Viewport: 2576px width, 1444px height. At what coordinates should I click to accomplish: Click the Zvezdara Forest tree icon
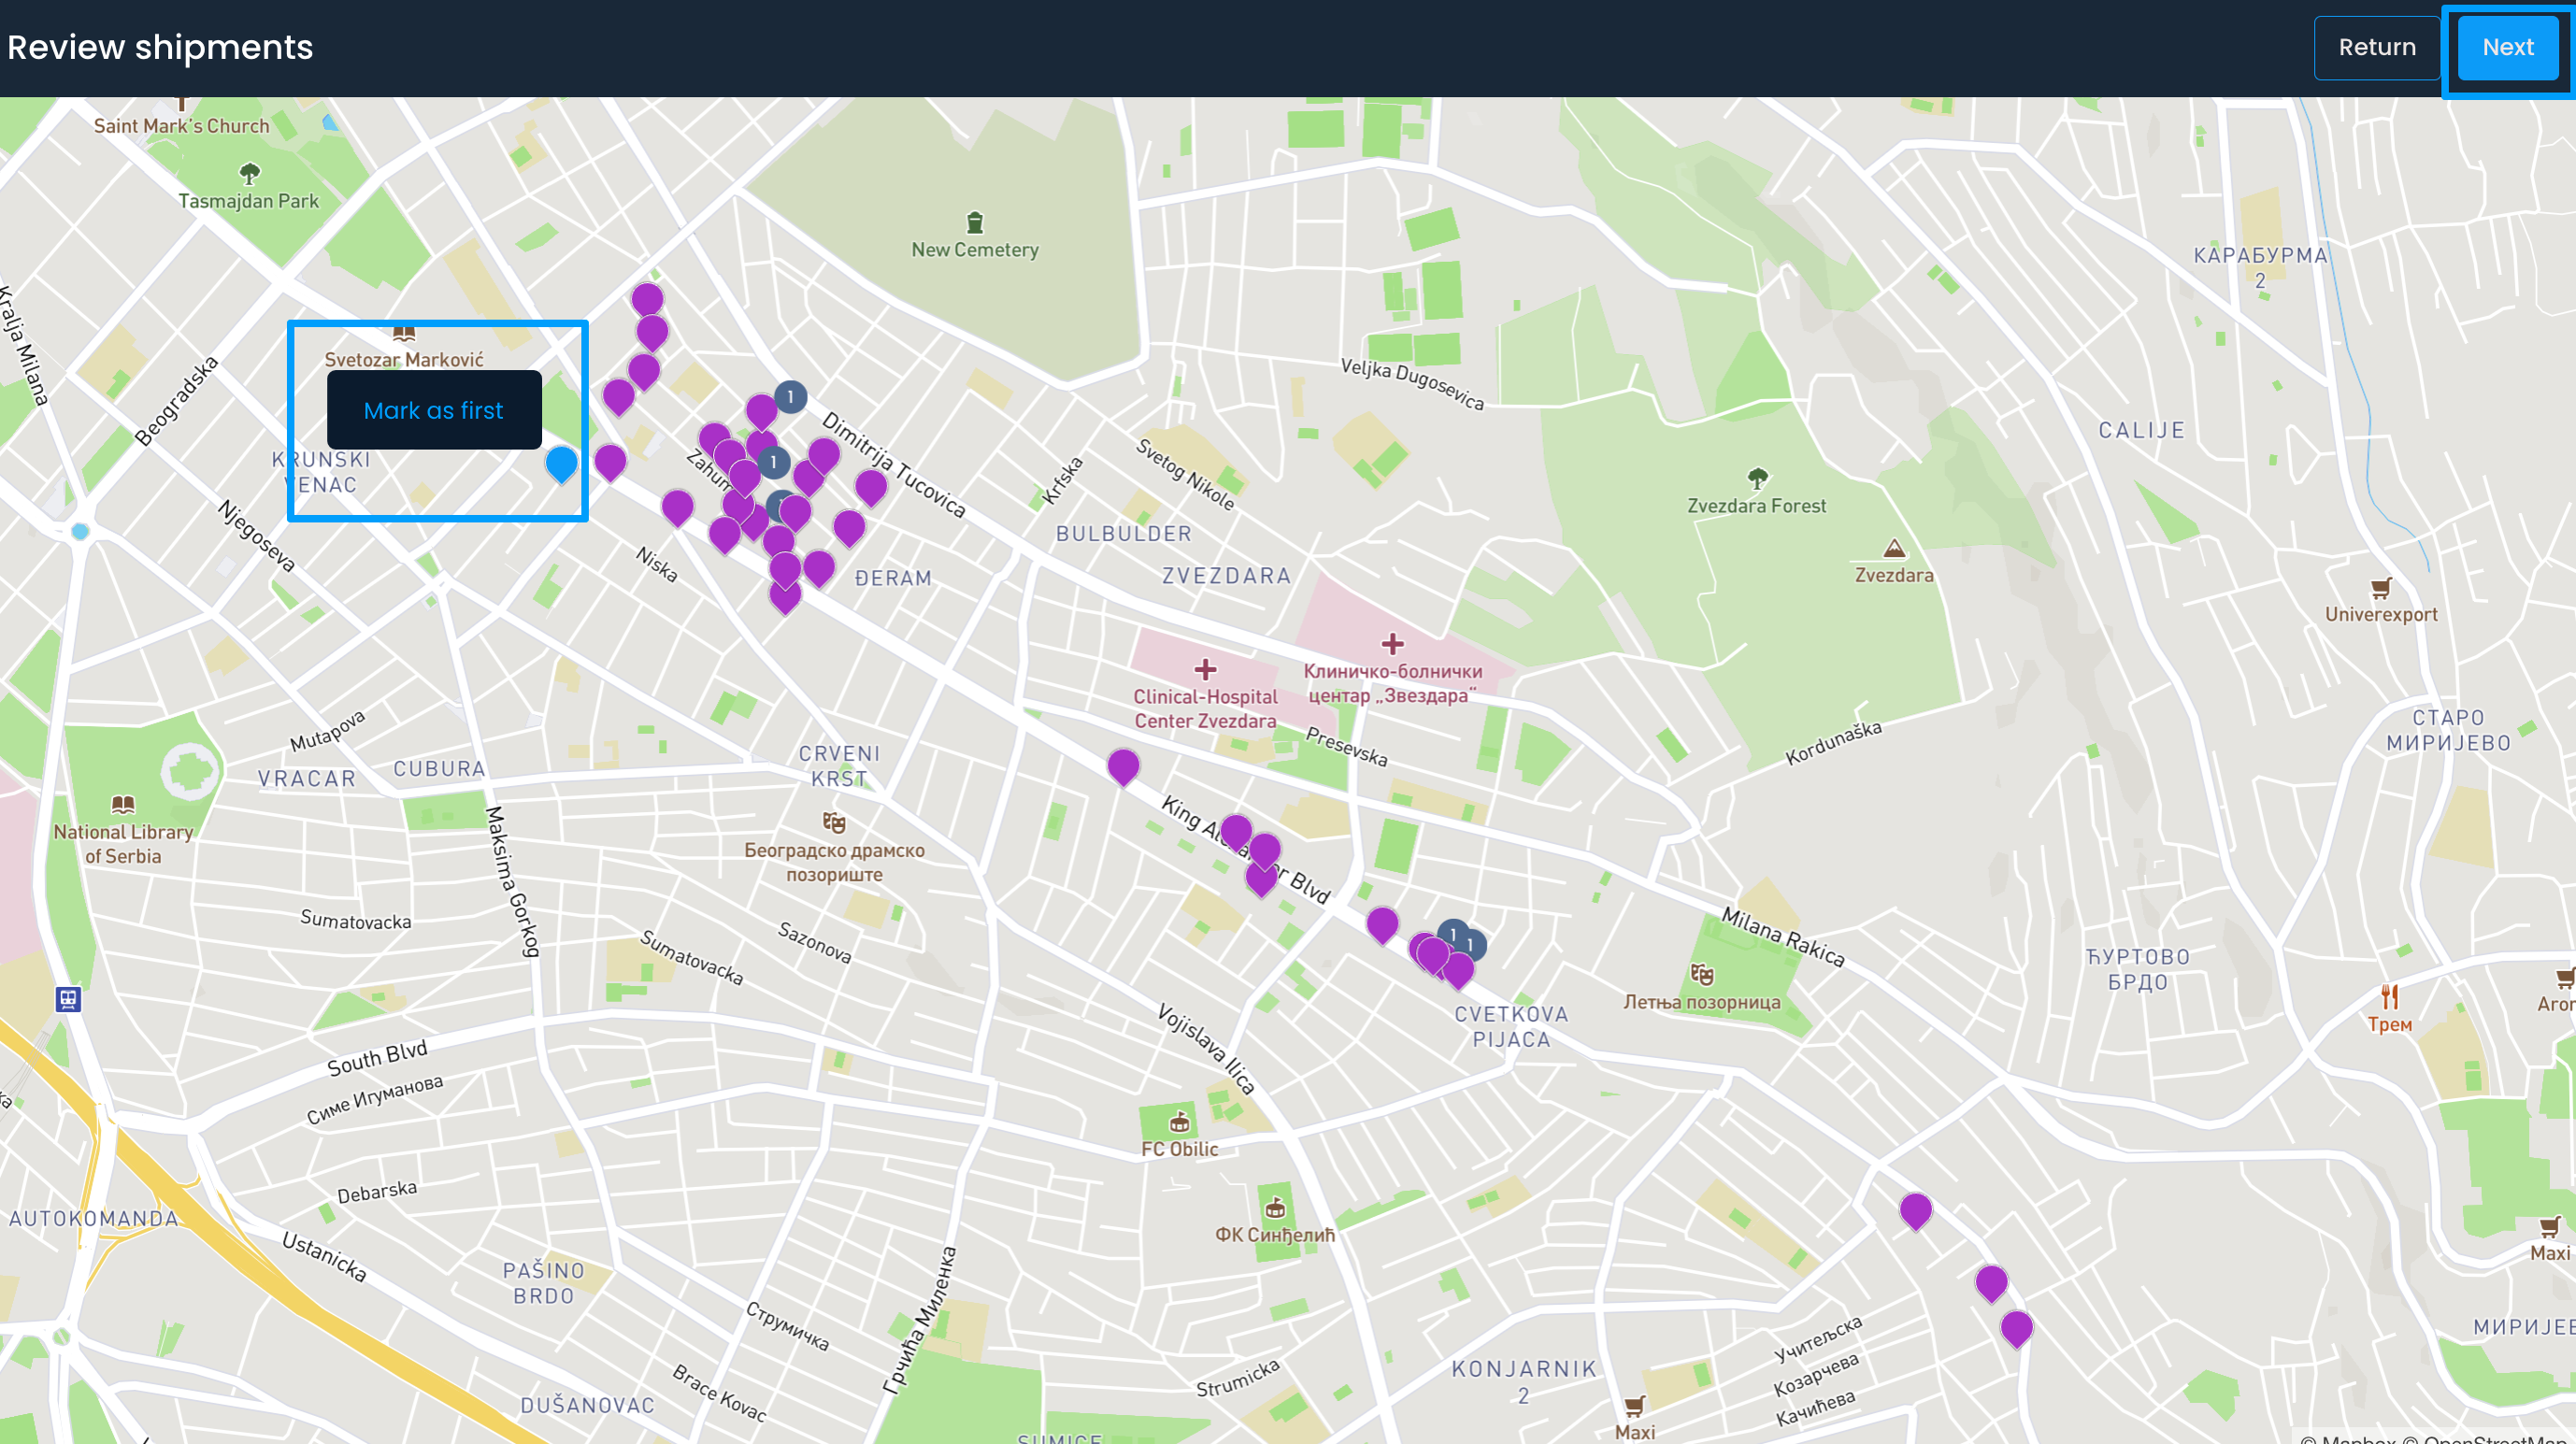(1756, 478)
